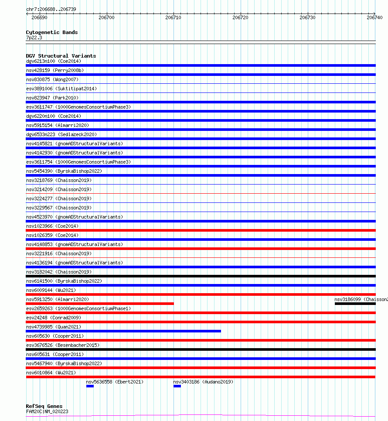Select nsv6010864 (Wu2021) label
388x421 pixels.
coord(51,373)
